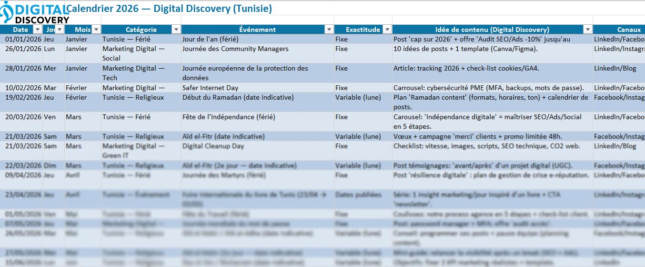645x267 pixels.
Task: Click 'Plan Ramadan content' idea cell
Action: [x=493, y=102]
